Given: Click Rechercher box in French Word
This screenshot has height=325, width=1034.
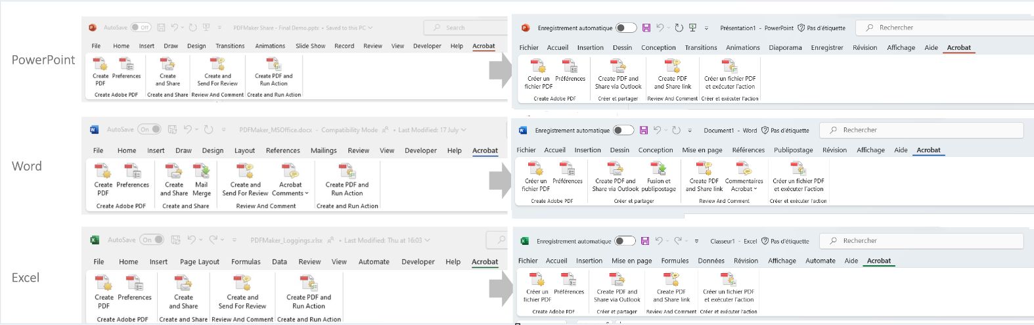Looking at the screenshot, I should point(922,130).
